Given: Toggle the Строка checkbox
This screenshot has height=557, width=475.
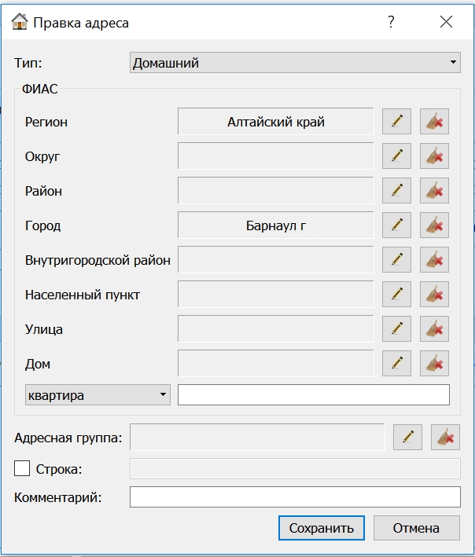Looking at the screenshot, I should (x=22, y=468).
